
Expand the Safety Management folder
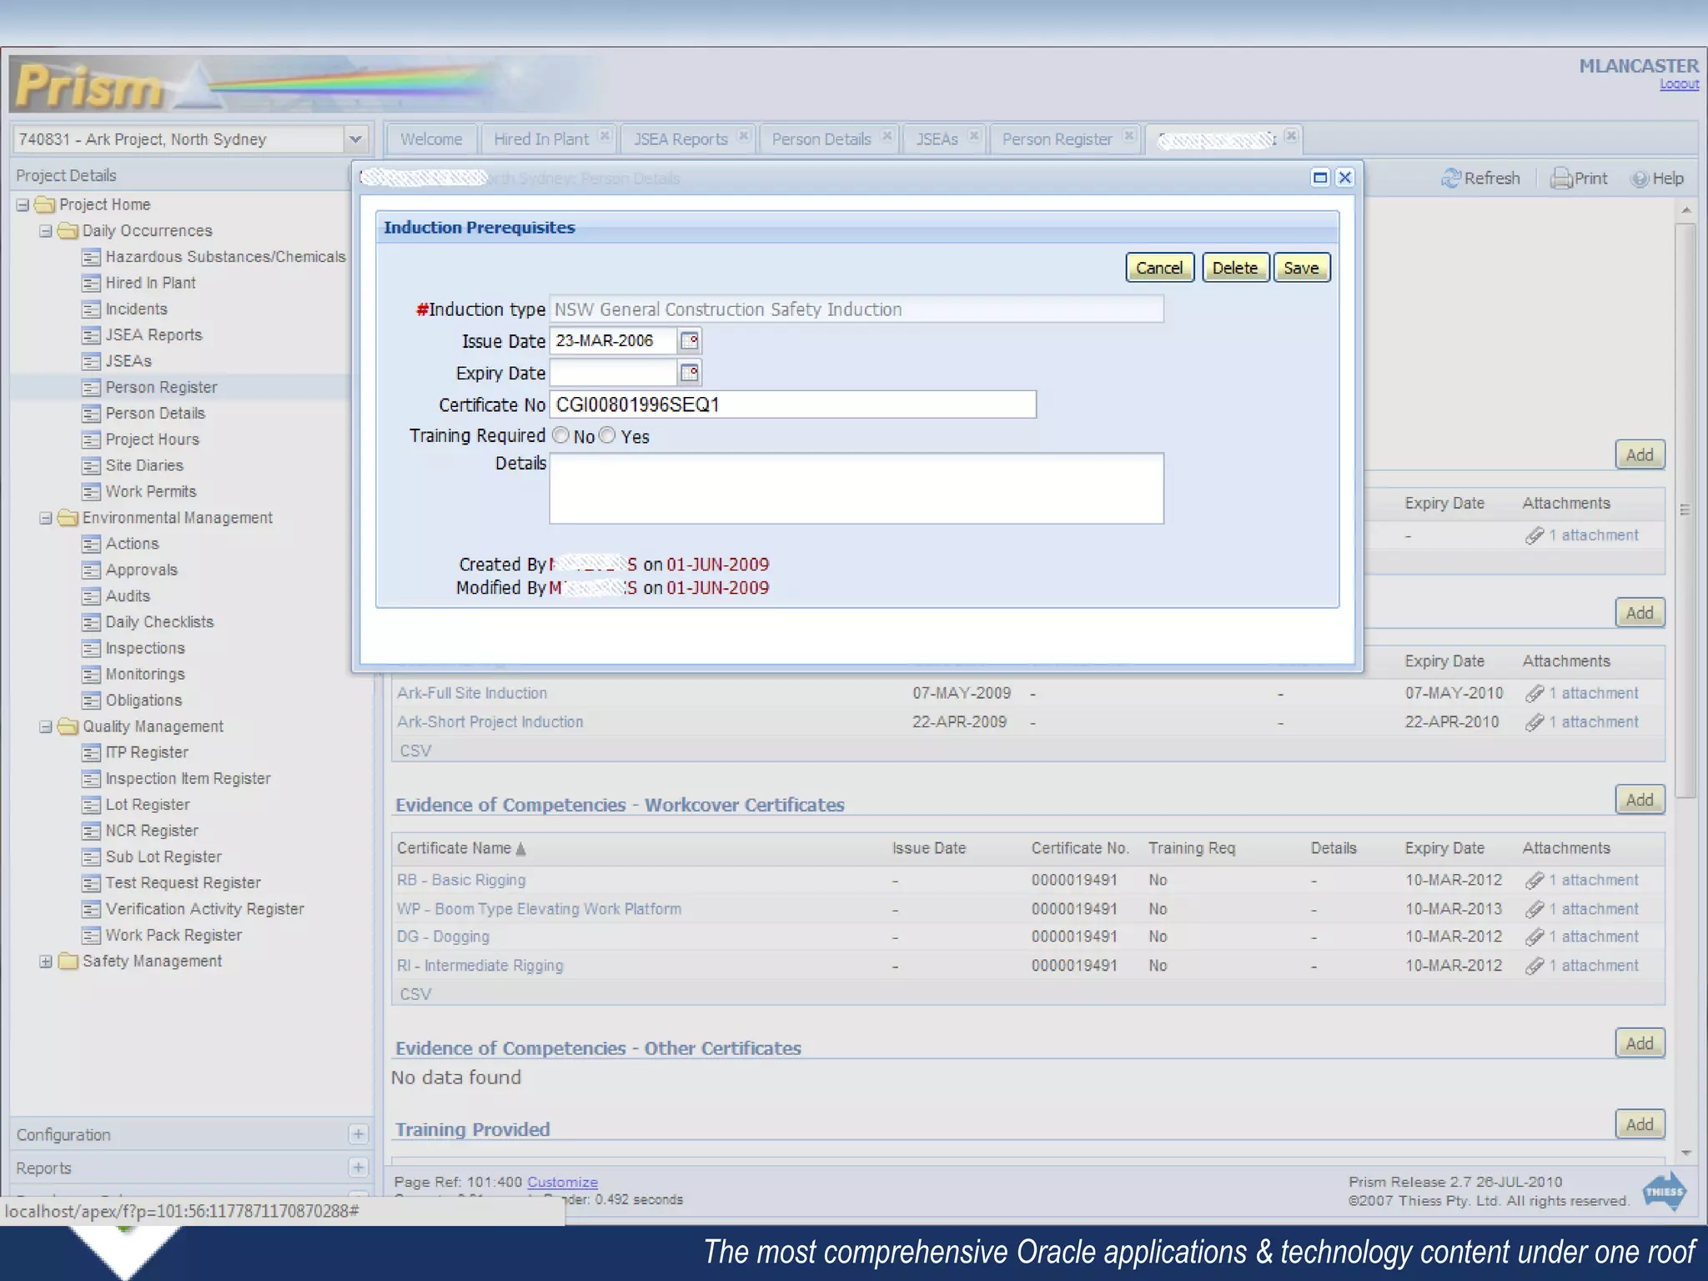[x=47, y=962]
